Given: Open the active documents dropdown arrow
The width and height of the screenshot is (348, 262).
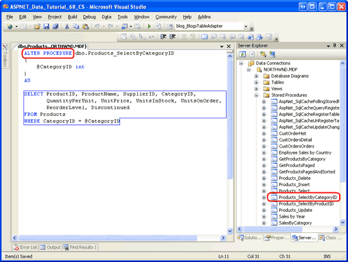Looking at the screenshot, I should [221, 46].
